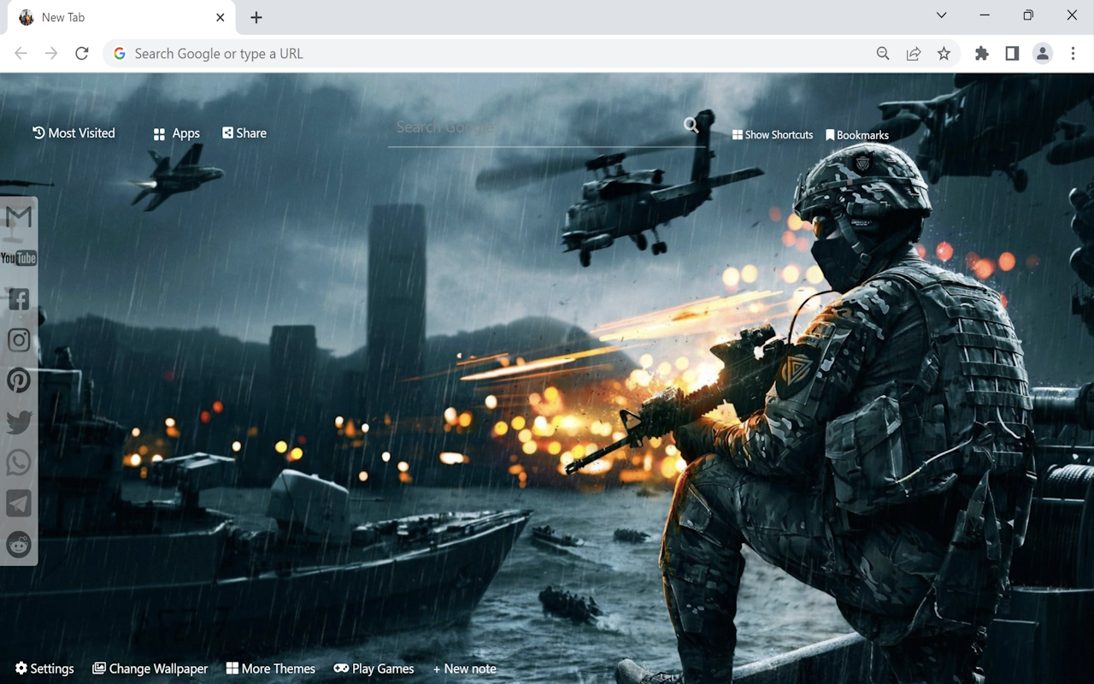This screenshot has width=1094, height=684.
Task: Toggle Show Shortcuts
Action: point(773,135)
